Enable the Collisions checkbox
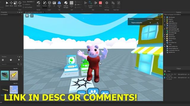190x106 pixels. click(x=23, y=5)
